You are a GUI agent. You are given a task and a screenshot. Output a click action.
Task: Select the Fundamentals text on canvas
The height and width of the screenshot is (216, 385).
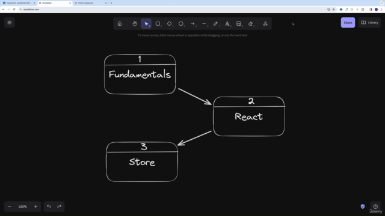click(x=140, y=74)
